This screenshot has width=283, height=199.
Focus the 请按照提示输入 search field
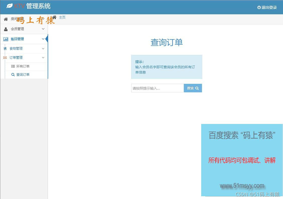pos(158,88)
